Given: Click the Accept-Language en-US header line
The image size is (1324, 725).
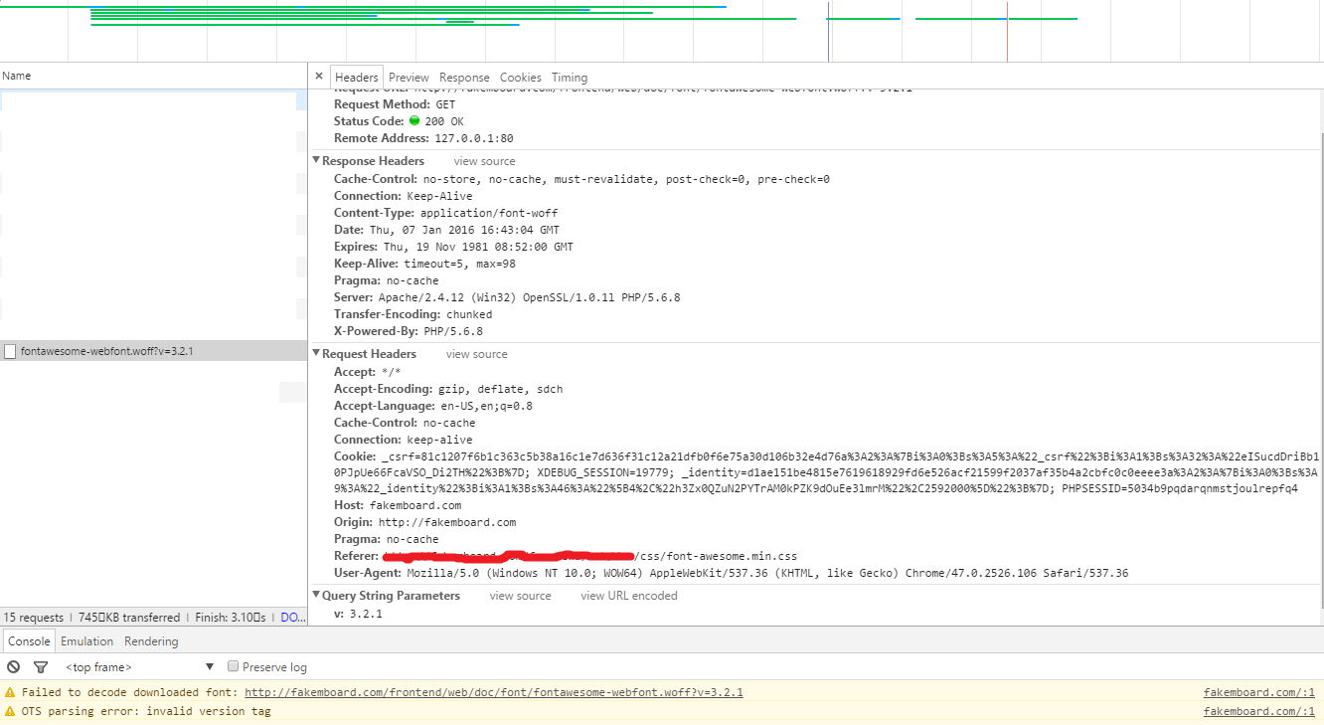Looking at the screenshot, I should pos(433,406).
